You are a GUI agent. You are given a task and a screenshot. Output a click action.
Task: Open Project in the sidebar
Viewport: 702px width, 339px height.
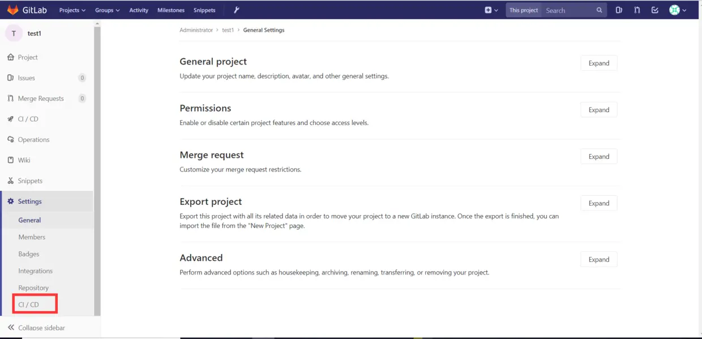pos(28,57)
